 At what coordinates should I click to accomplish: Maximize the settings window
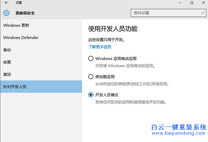(x=192, y=3)
